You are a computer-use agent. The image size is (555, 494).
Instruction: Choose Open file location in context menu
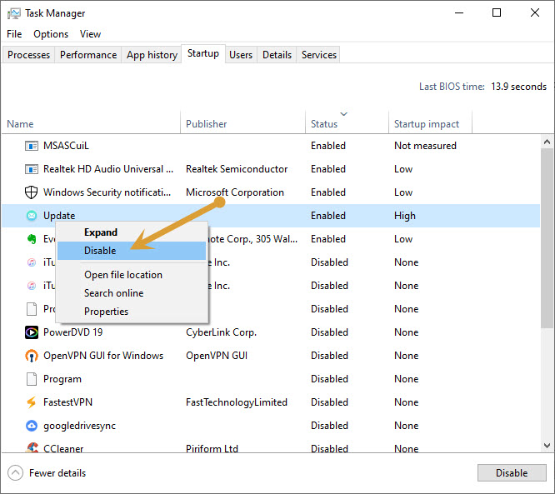tap(132, 275)
